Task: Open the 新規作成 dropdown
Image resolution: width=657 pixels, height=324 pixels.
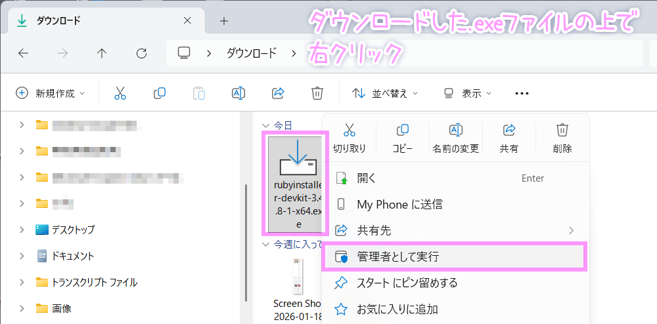Action: [x=51, y=93]
